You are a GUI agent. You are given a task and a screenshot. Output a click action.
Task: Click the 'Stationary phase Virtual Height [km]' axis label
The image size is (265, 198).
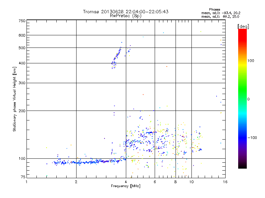pos(15,99)
